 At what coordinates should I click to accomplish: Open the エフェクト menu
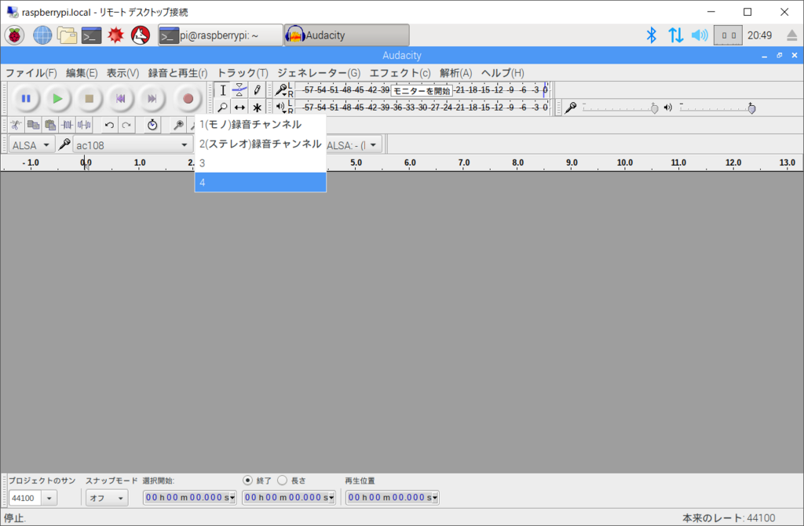400,73
